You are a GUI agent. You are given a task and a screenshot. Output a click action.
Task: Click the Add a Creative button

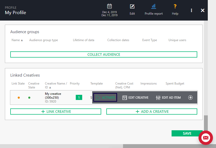(x=152, y=112)
